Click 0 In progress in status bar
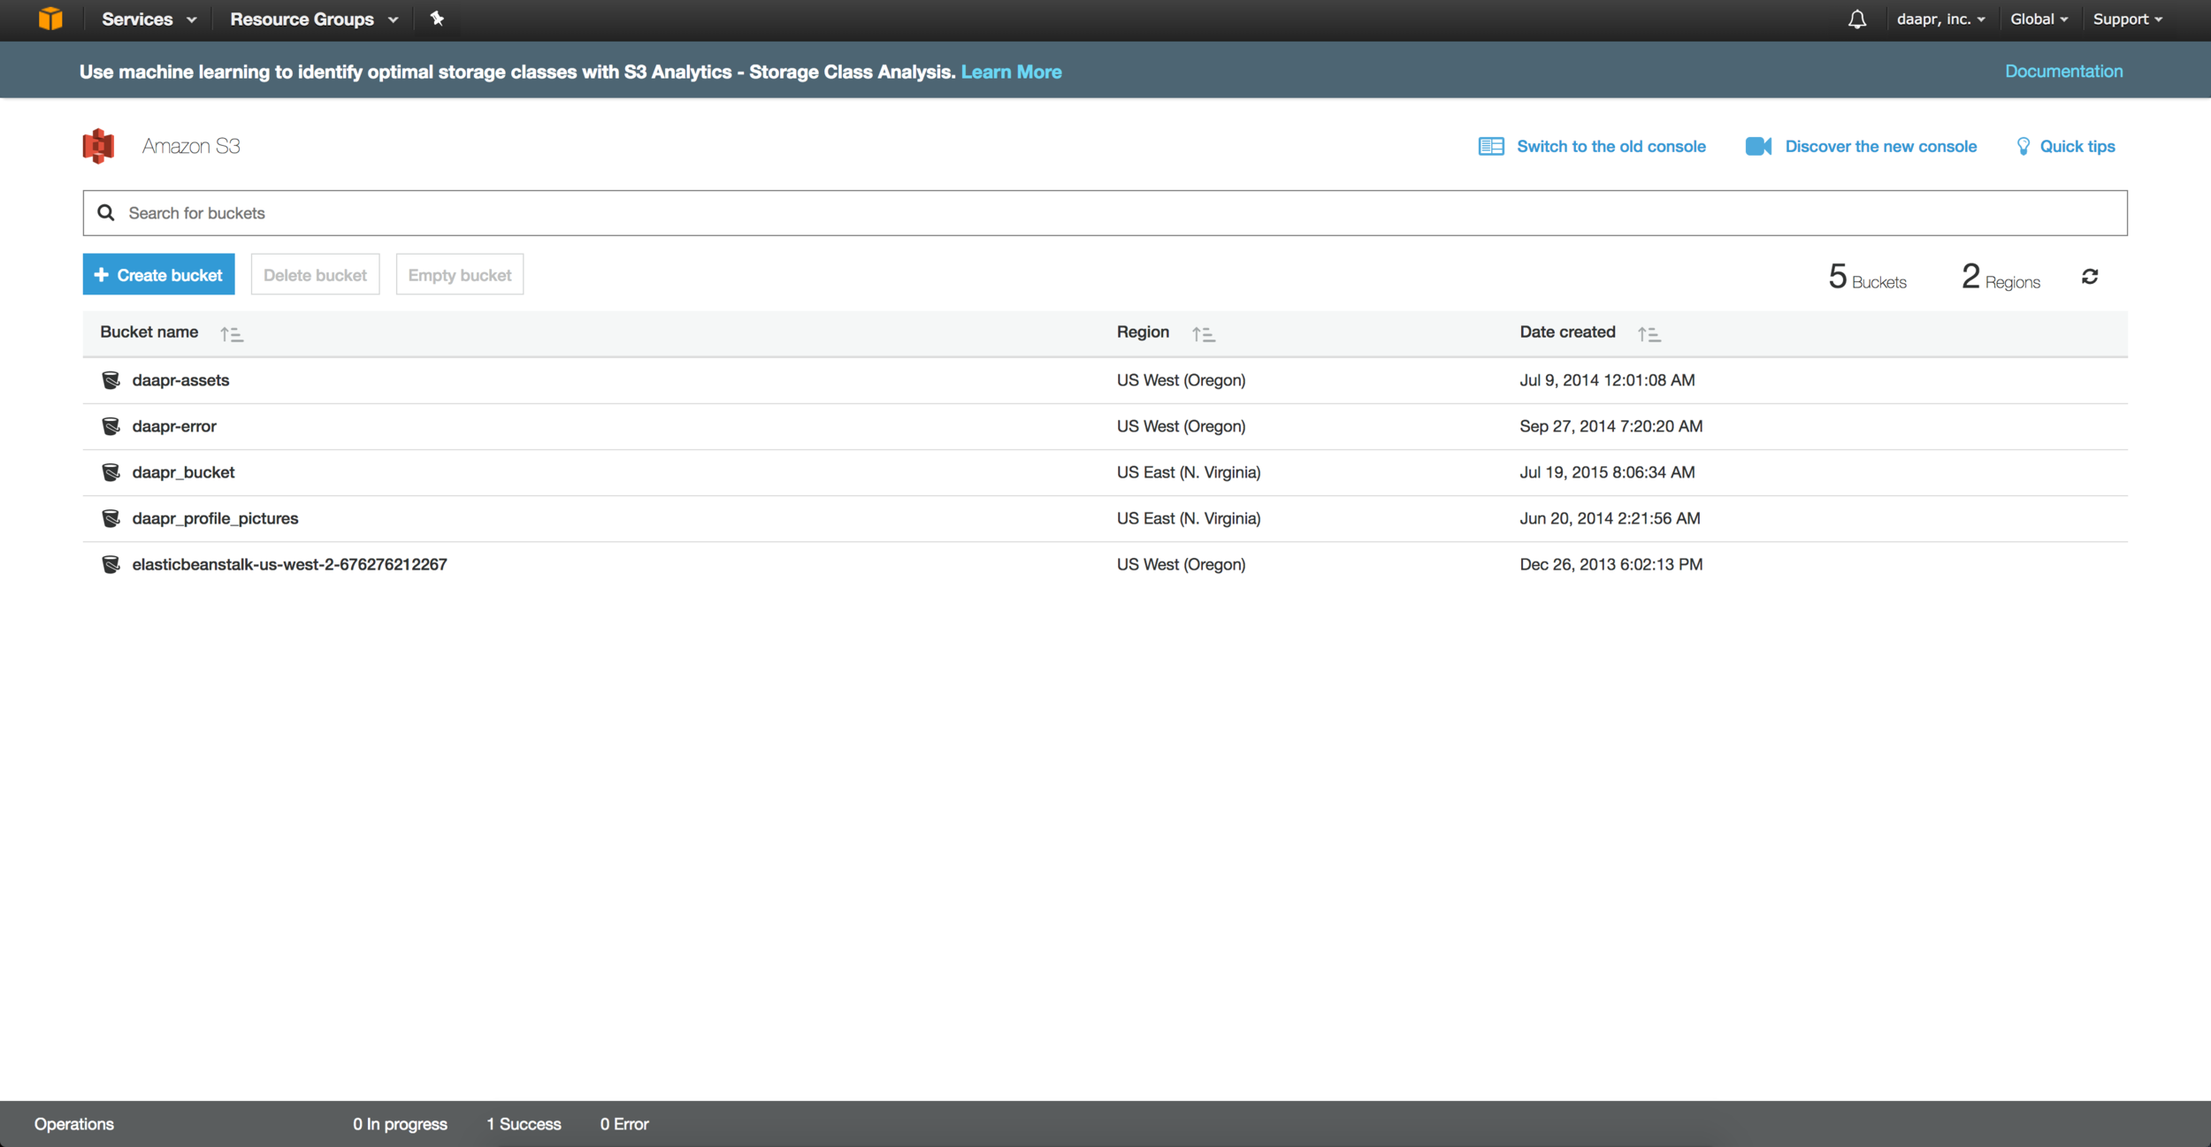 400,1124
